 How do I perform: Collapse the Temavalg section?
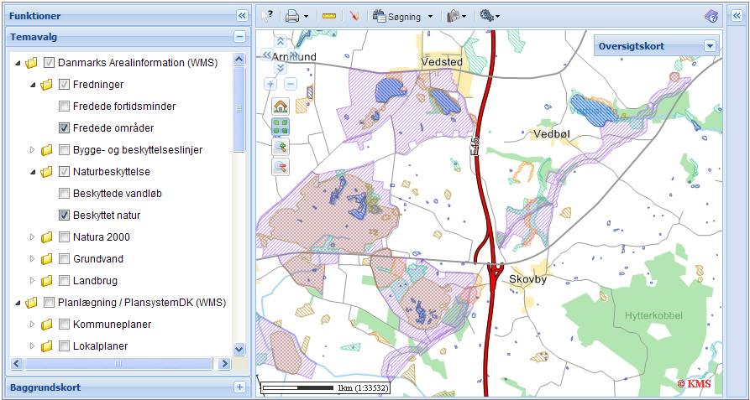(x=239, y=37)
